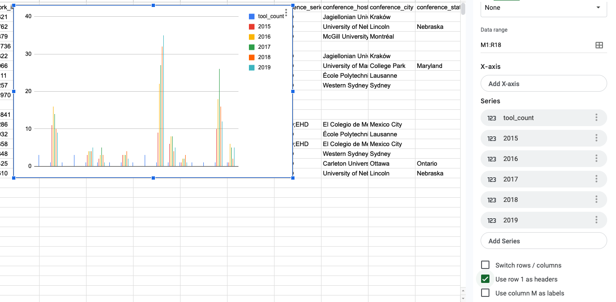
Task: Open three-dot menu for the 2015 series
Action: [x=596, y=138]
